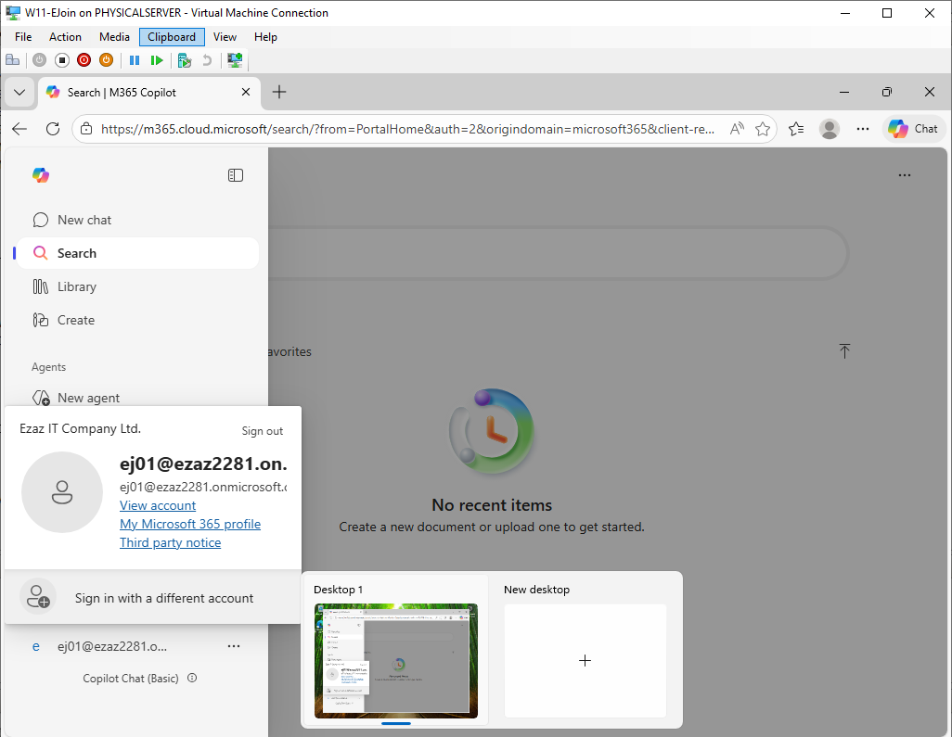Add this page to favorites star
Screen dimensions: 952x737
763,129
